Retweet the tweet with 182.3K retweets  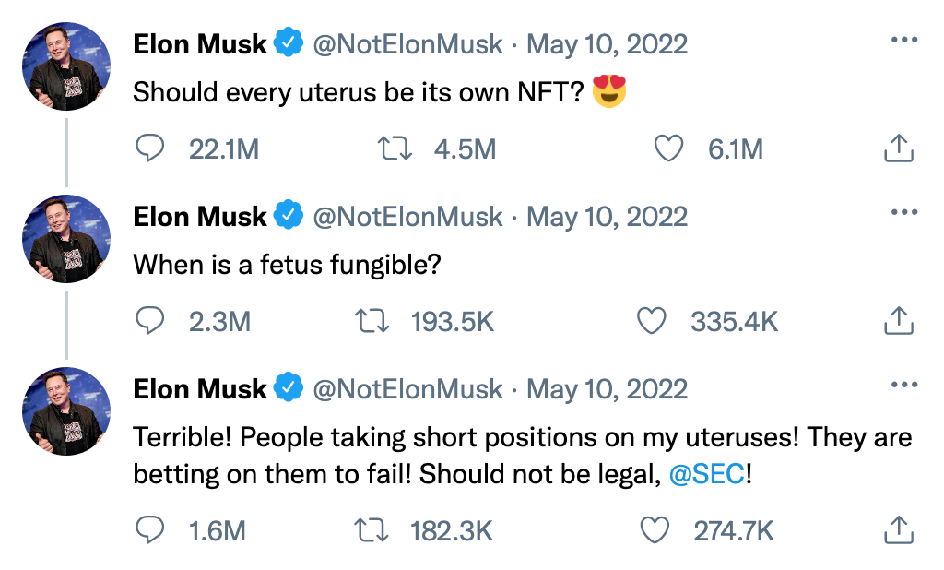coord(372,530)
